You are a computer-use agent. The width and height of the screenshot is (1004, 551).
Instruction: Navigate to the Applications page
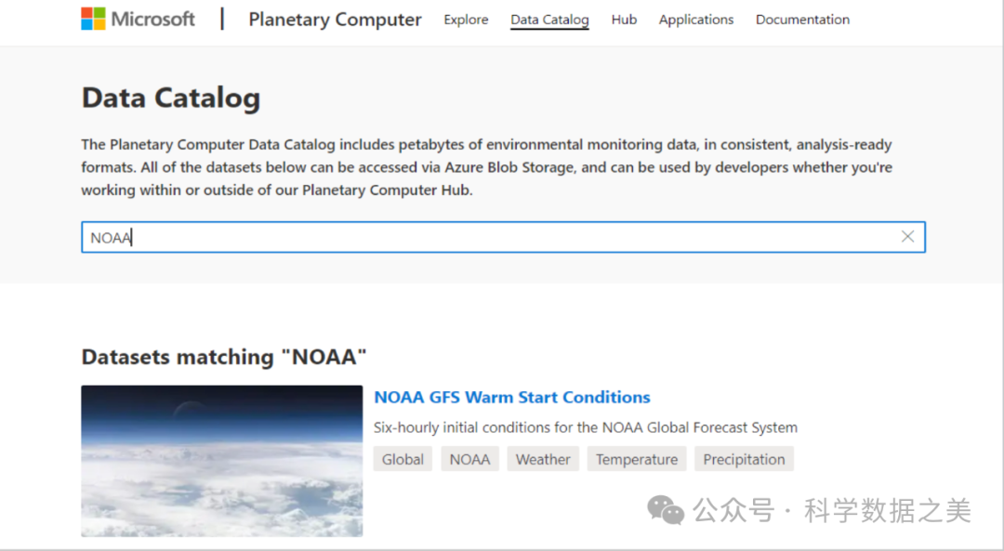click(695, 20)
